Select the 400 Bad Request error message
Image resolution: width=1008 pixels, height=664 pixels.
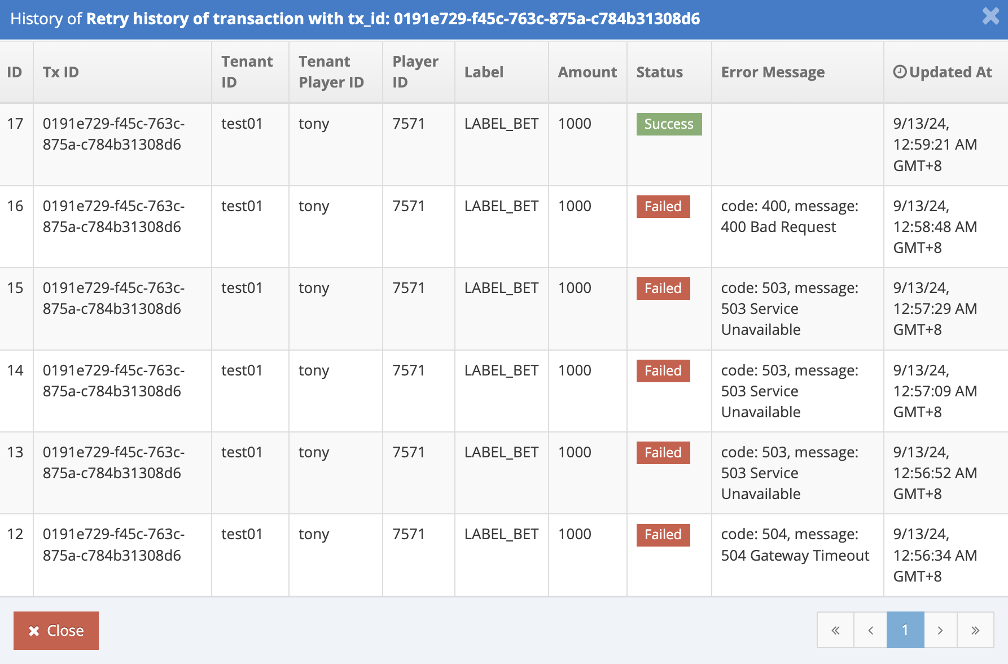[x=789, y=217]
